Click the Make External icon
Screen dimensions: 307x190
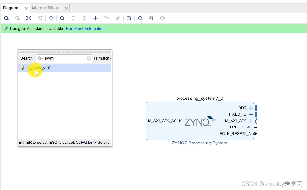(107, 18)
